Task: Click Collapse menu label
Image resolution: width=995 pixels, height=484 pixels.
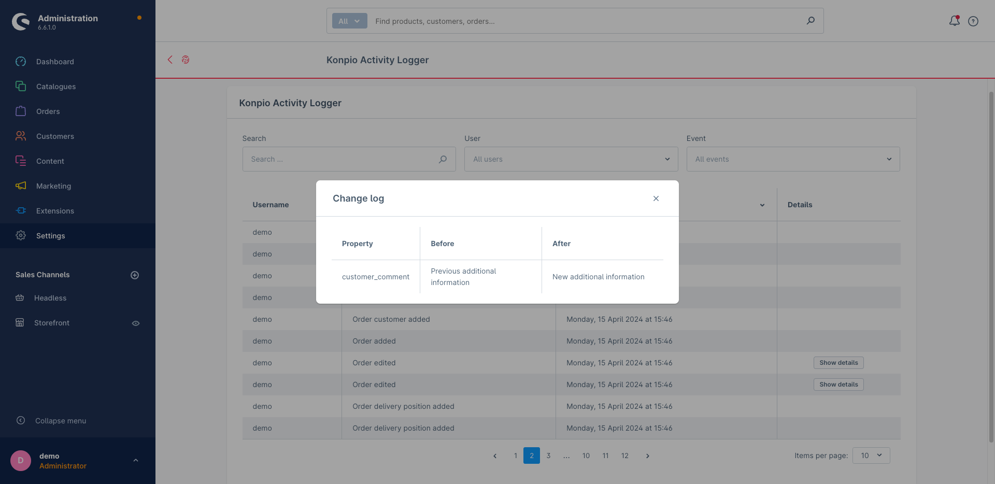Action: click(x=61, y=421)
